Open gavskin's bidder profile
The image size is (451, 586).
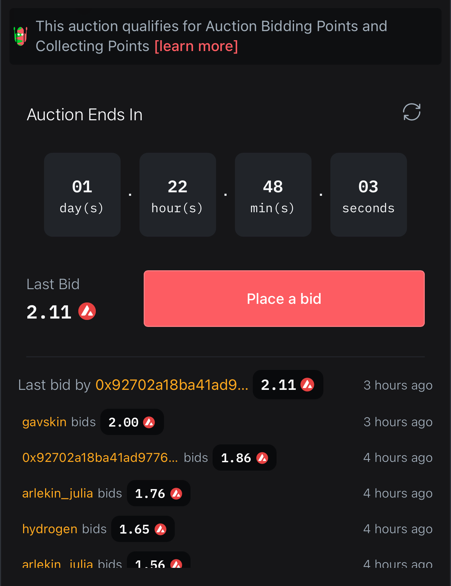point(44,422)
